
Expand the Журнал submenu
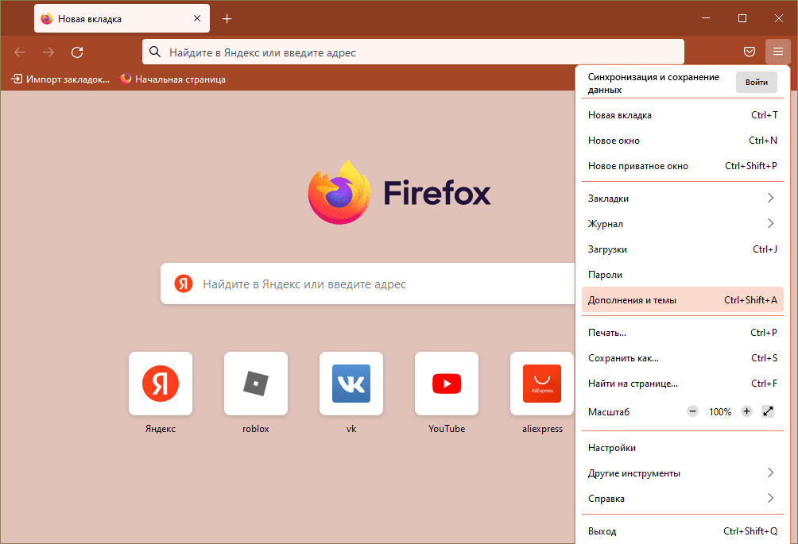pos(683,224)
